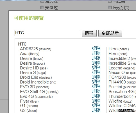Viewport: 136px width, 113px height.
Task: Click the 全部顯示 button
Action: (x=110, y=33)
